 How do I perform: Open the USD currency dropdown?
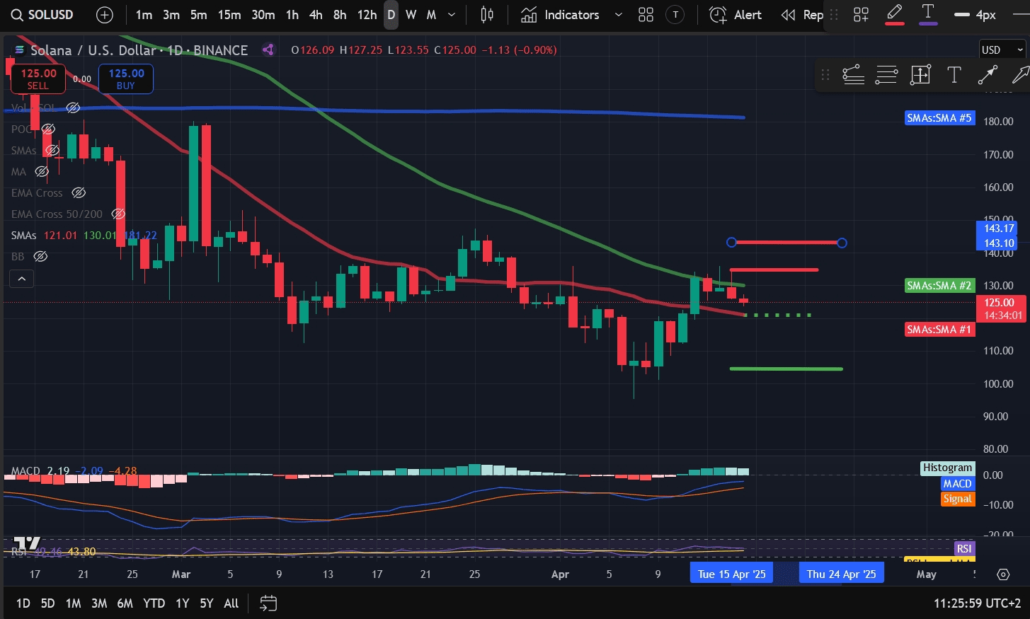[1002, 50]
